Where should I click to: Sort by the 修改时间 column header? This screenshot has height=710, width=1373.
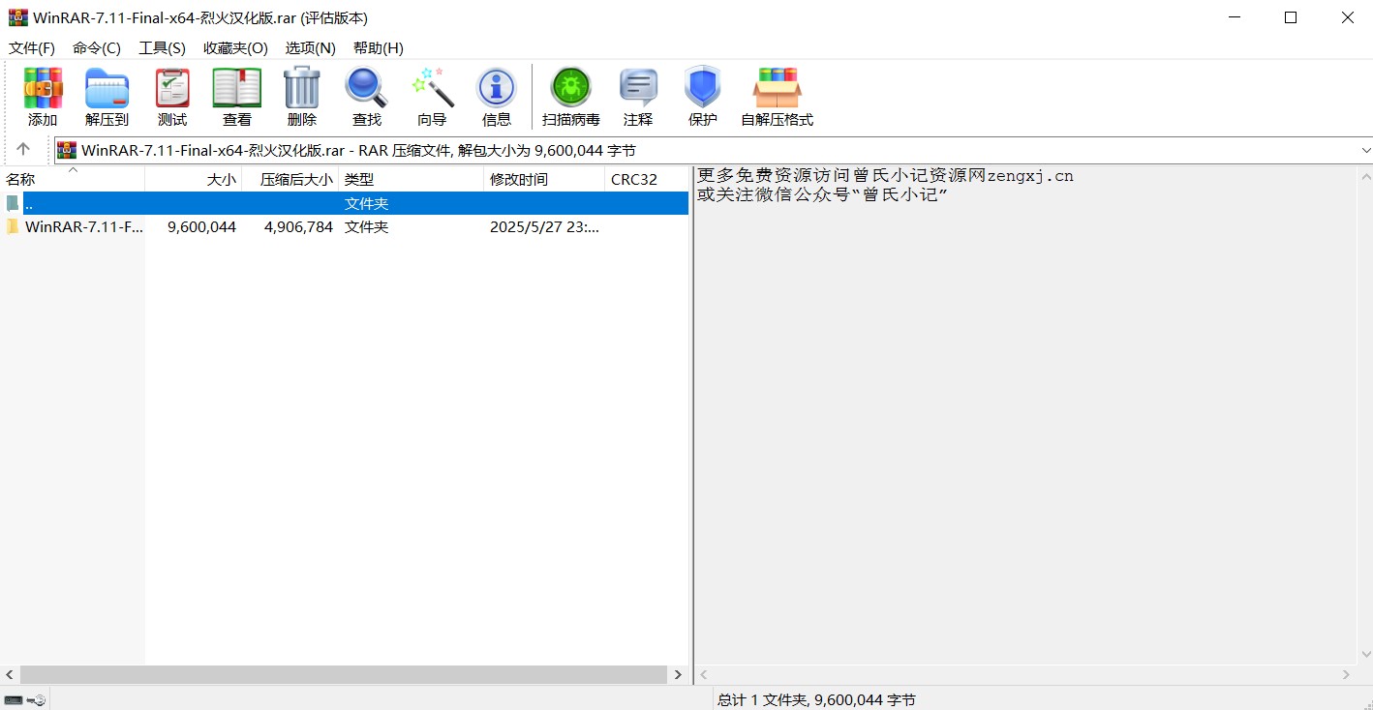(x=544, y=179)
